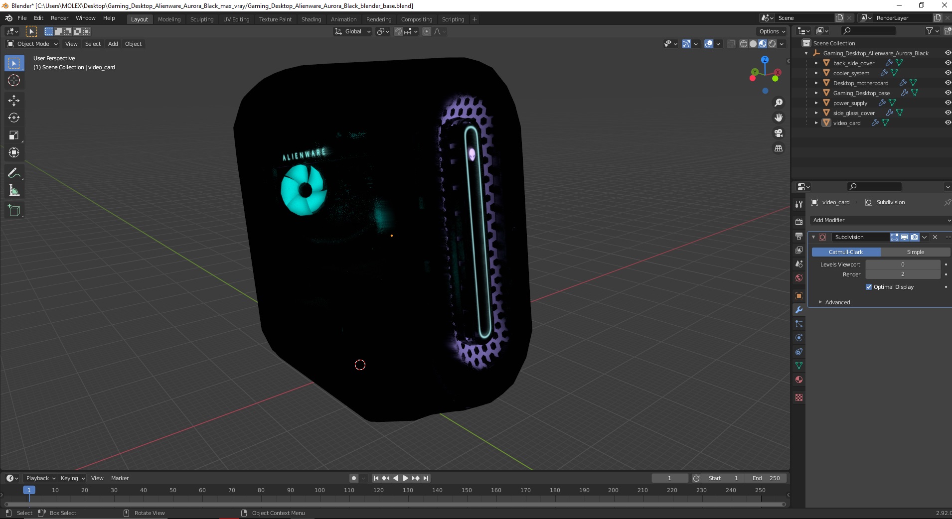Select the Annotate tool
This screenshot has width=952, height=519.
coord(14,173)
